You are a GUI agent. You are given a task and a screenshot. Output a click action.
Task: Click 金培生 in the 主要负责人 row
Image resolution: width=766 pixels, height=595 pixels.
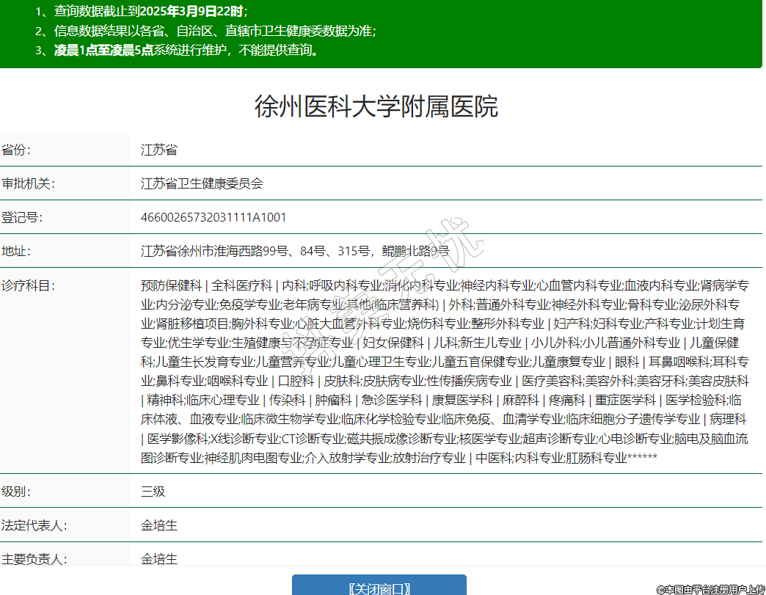(x=159, y=558)
